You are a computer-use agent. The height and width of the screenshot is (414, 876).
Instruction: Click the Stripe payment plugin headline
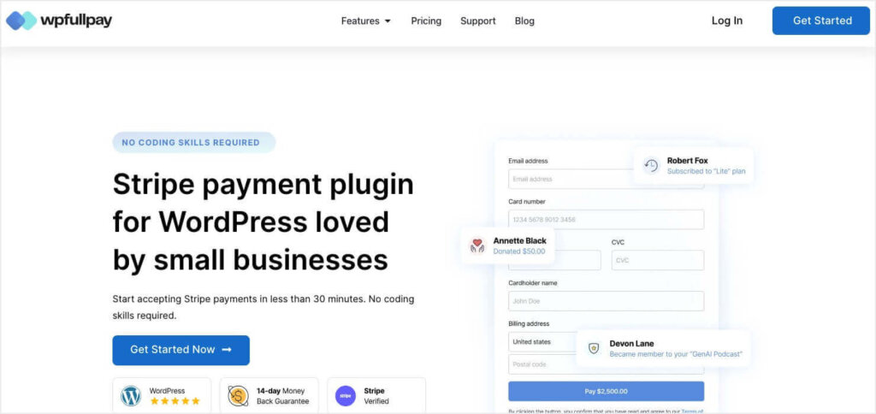coord(263,222)
